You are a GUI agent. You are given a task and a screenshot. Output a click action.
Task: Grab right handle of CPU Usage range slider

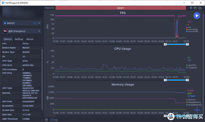pyautogui.click(x=187, y=80)
